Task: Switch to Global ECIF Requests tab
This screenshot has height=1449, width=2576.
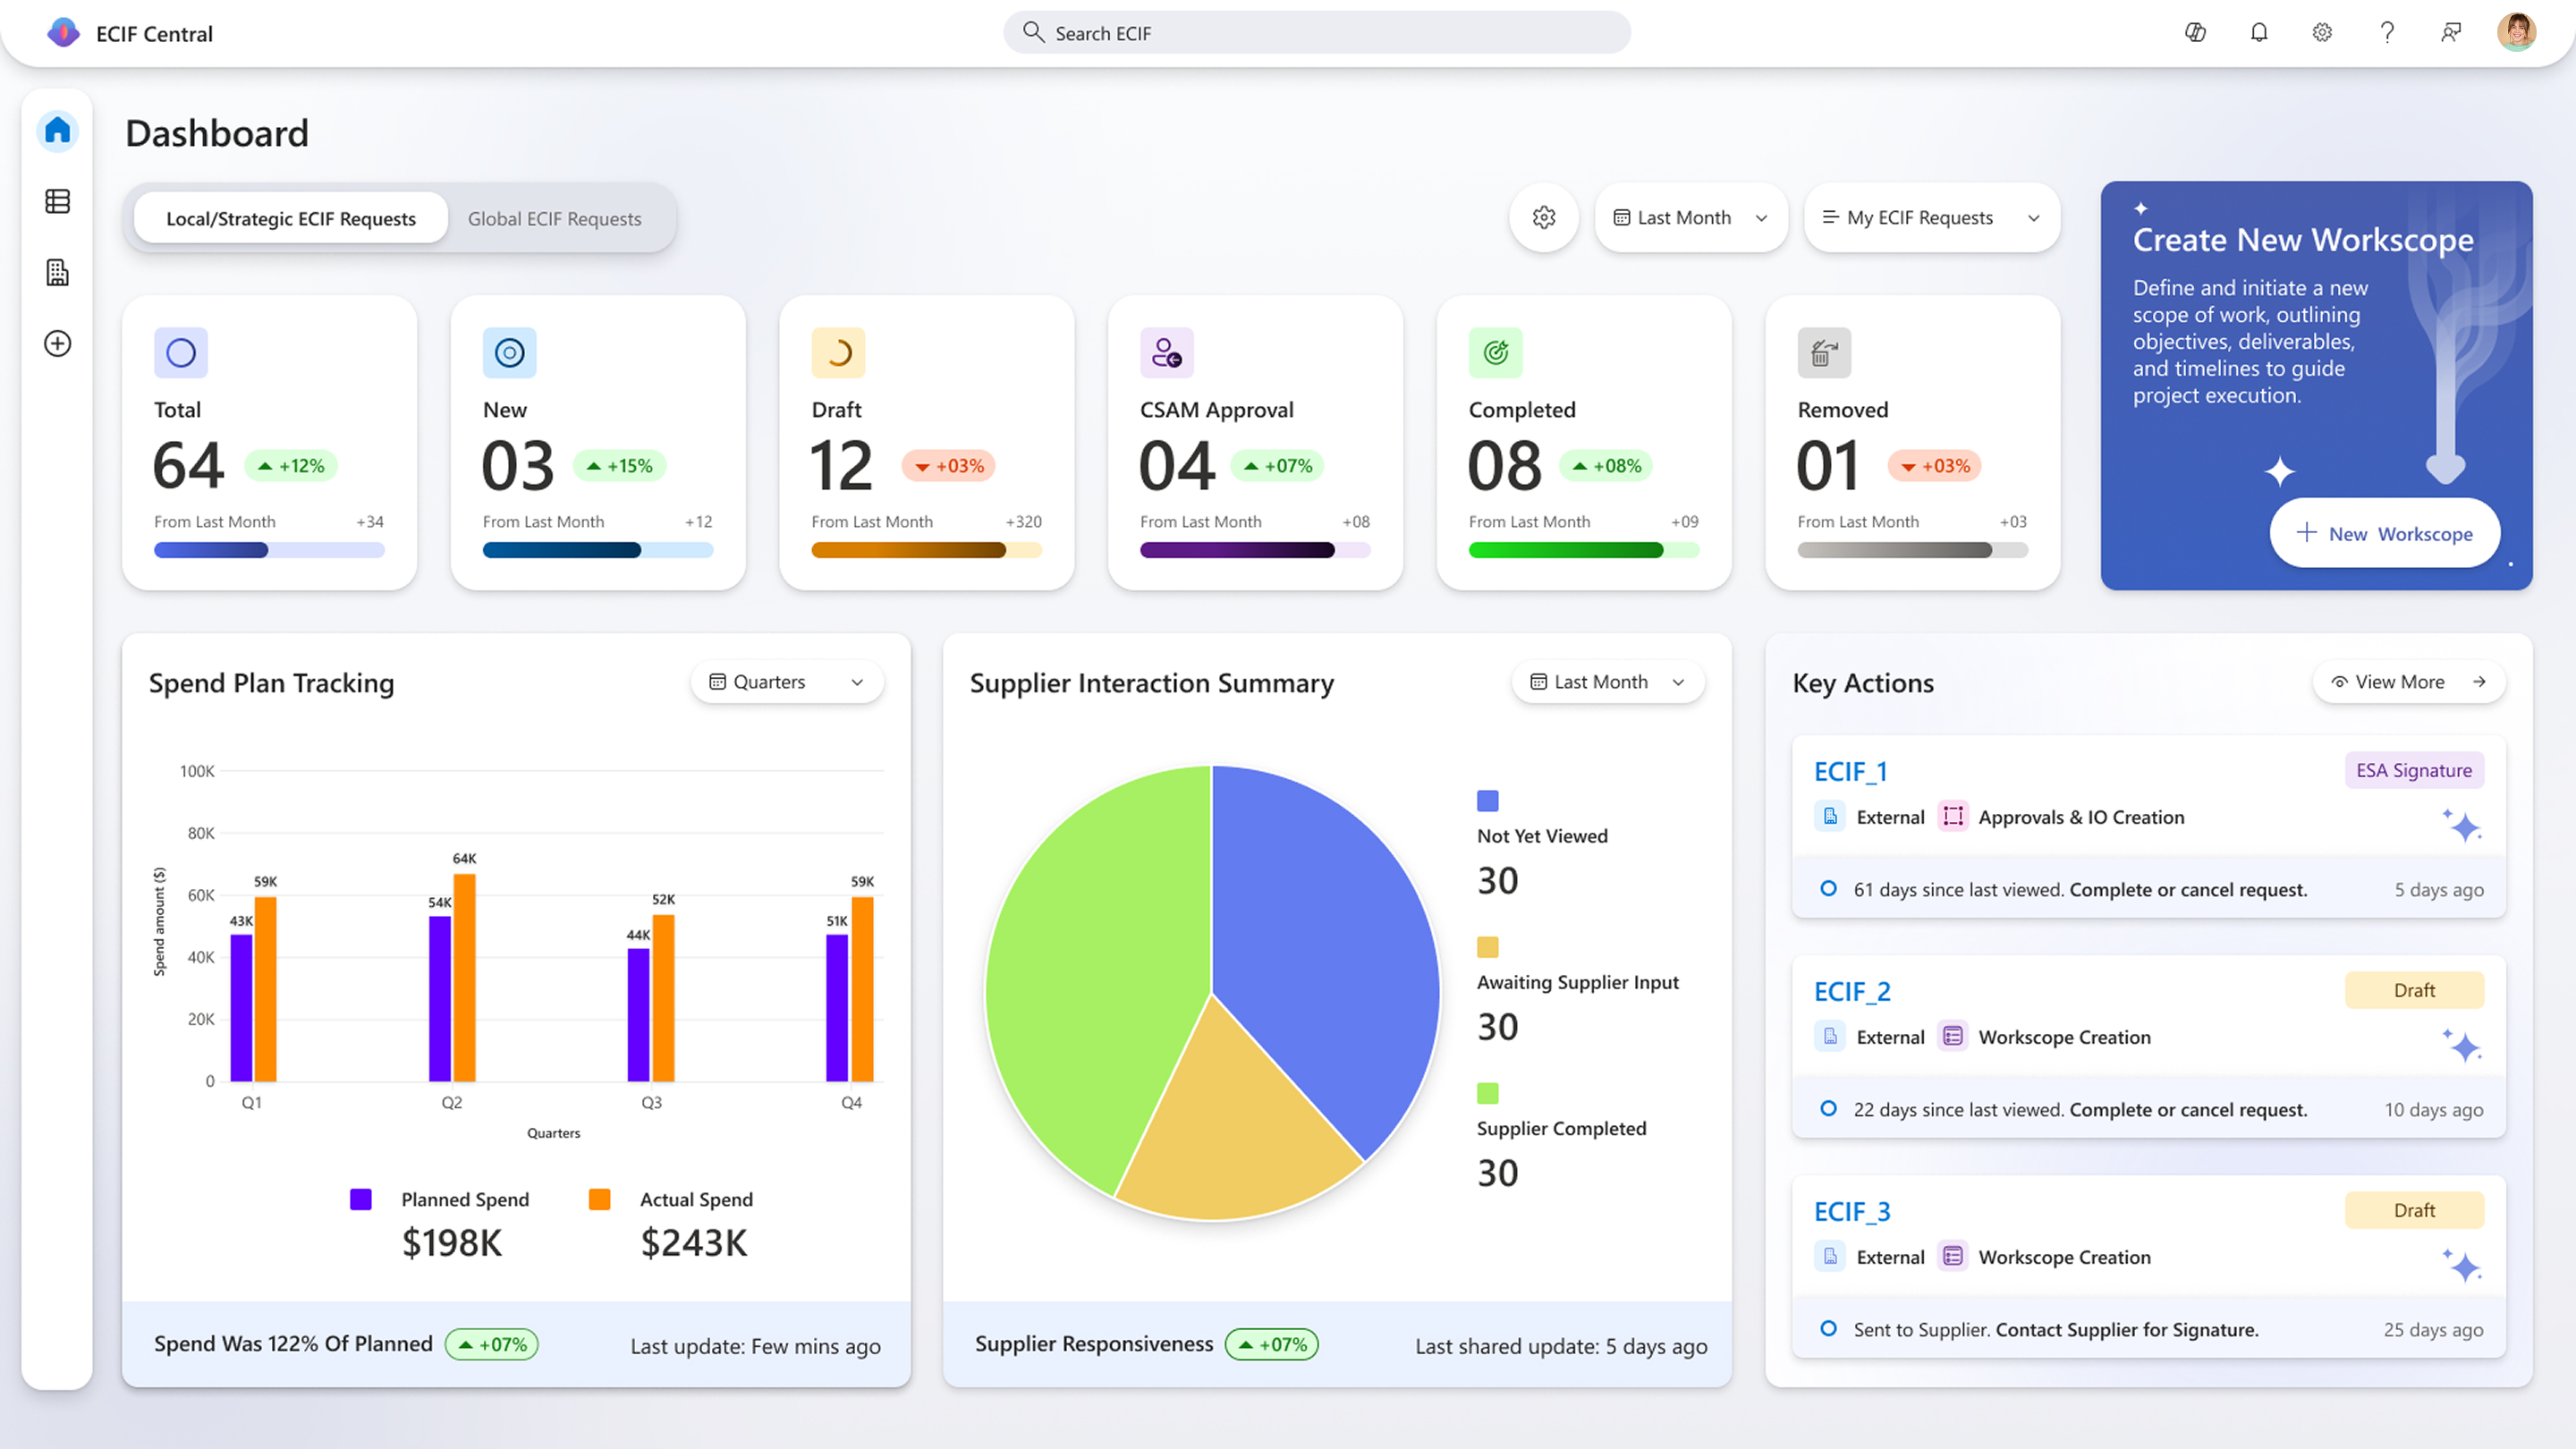Action: (554, 218)
